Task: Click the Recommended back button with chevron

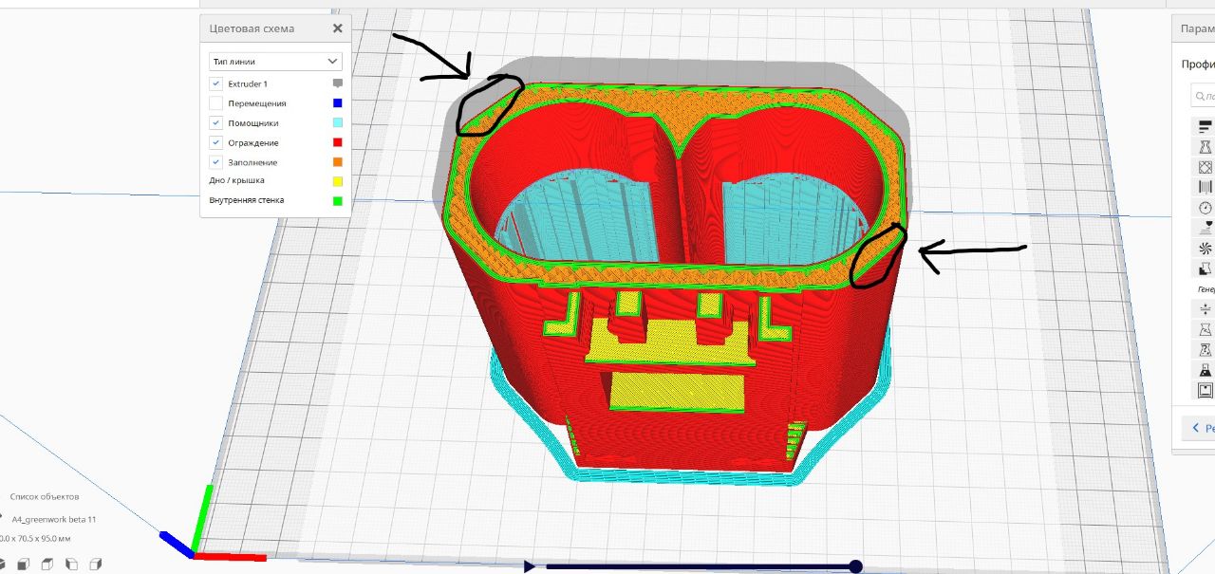Action: pos(1199,428)
